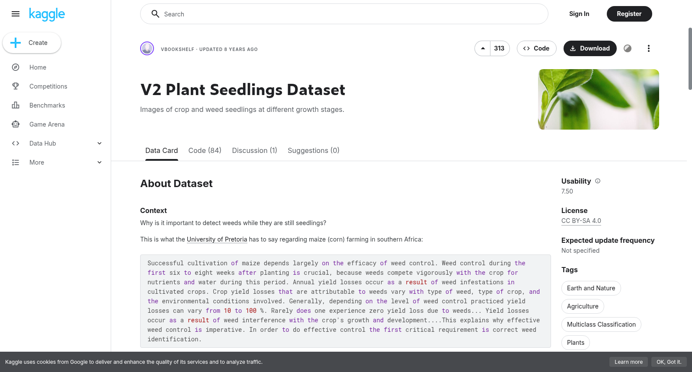Click the Data Hub code-brackets icon
The image size is (692, 372).
16,143
